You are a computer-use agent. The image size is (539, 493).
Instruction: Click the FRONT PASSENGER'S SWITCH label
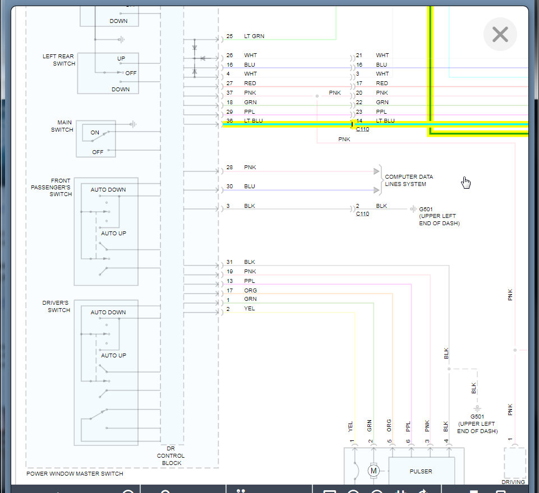pos(51,187)
